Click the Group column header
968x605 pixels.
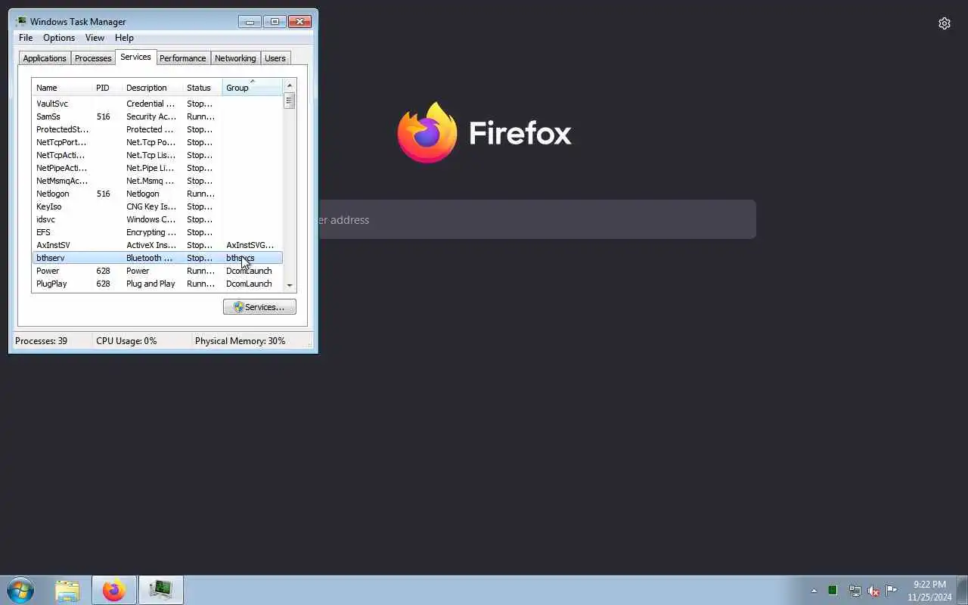252,88
